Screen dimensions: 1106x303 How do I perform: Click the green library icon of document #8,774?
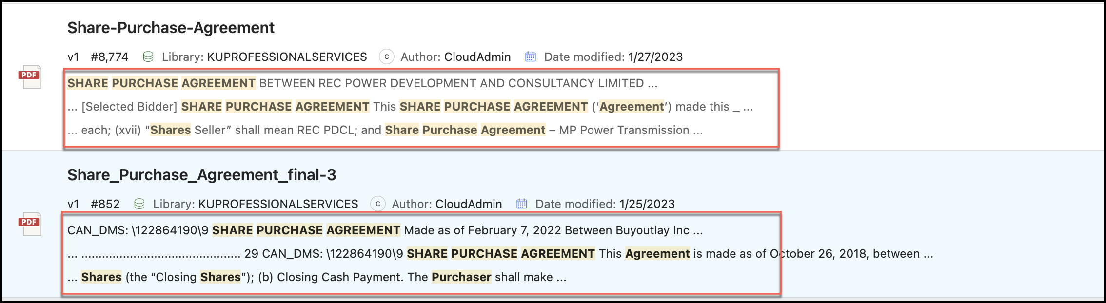coord(148,57)
